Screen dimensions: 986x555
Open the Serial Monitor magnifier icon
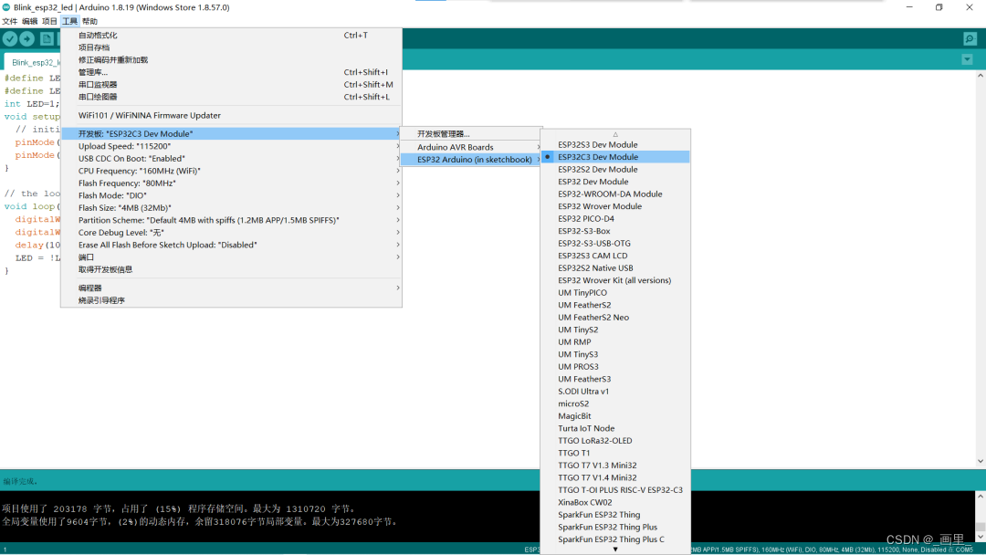tap(969, 38)
